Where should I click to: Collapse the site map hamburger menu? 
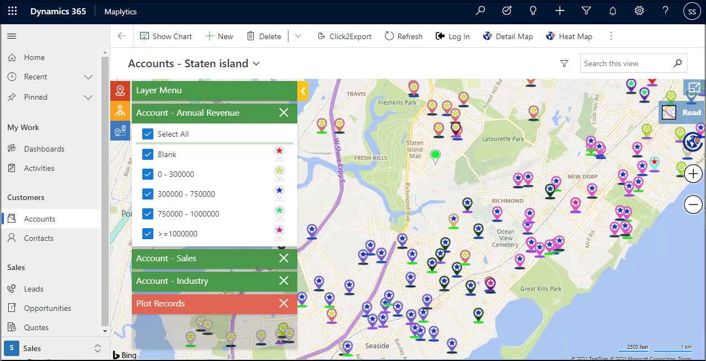pyautogui.click(x=12, y=36)
